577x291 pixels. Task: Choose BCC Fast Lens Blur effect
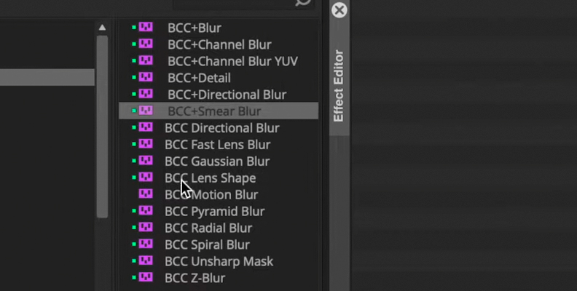pyautogui.click(x=218, y=144)
